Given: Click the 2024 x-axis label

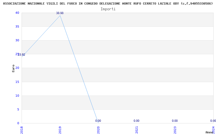Looking at the screenshot, I should coord(213,130).
